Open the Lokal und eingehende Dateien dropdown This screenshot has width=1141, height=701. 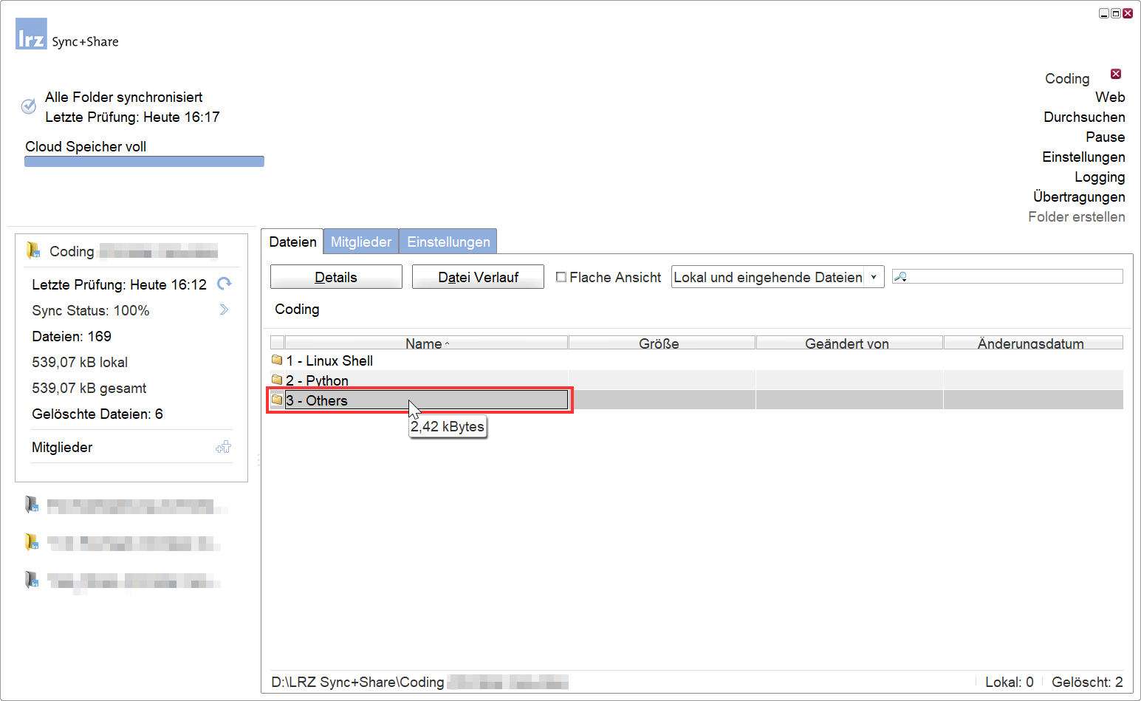click(873, 277)
